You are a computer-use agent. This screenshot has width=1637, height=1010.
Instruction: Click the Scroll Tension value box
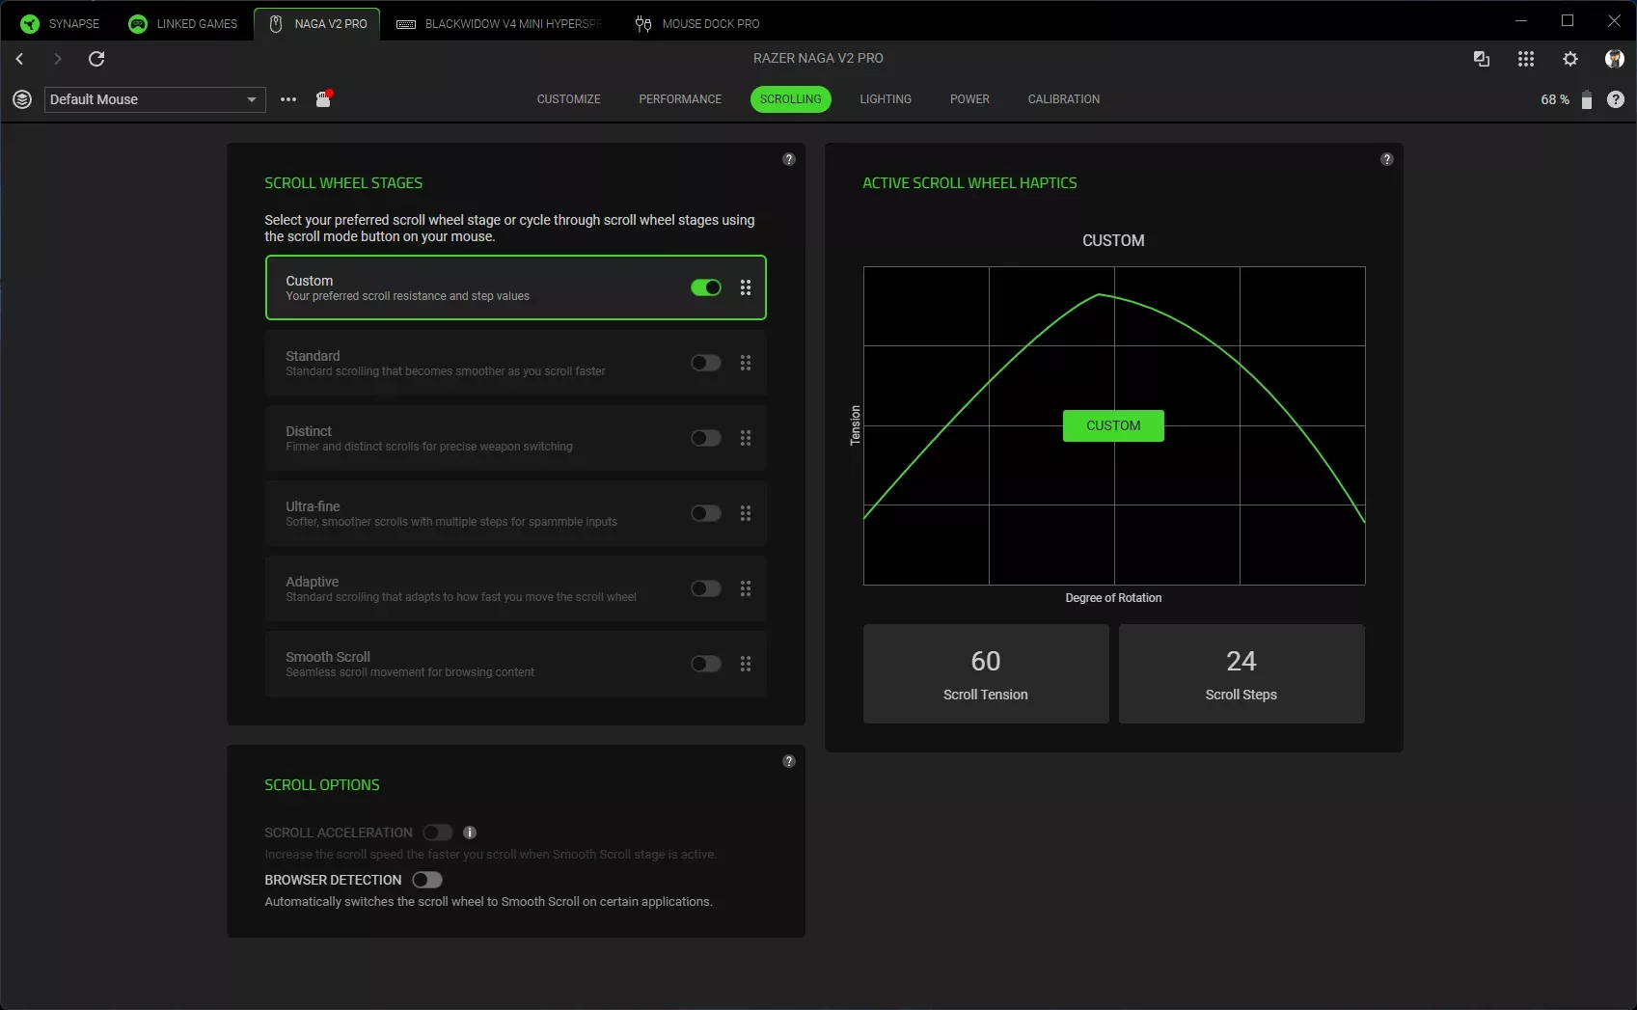pos(986,673)
